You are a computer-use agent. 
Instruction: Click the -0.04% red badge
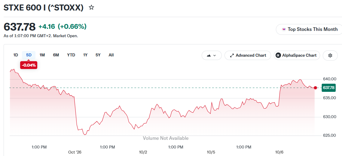point(29,65)
